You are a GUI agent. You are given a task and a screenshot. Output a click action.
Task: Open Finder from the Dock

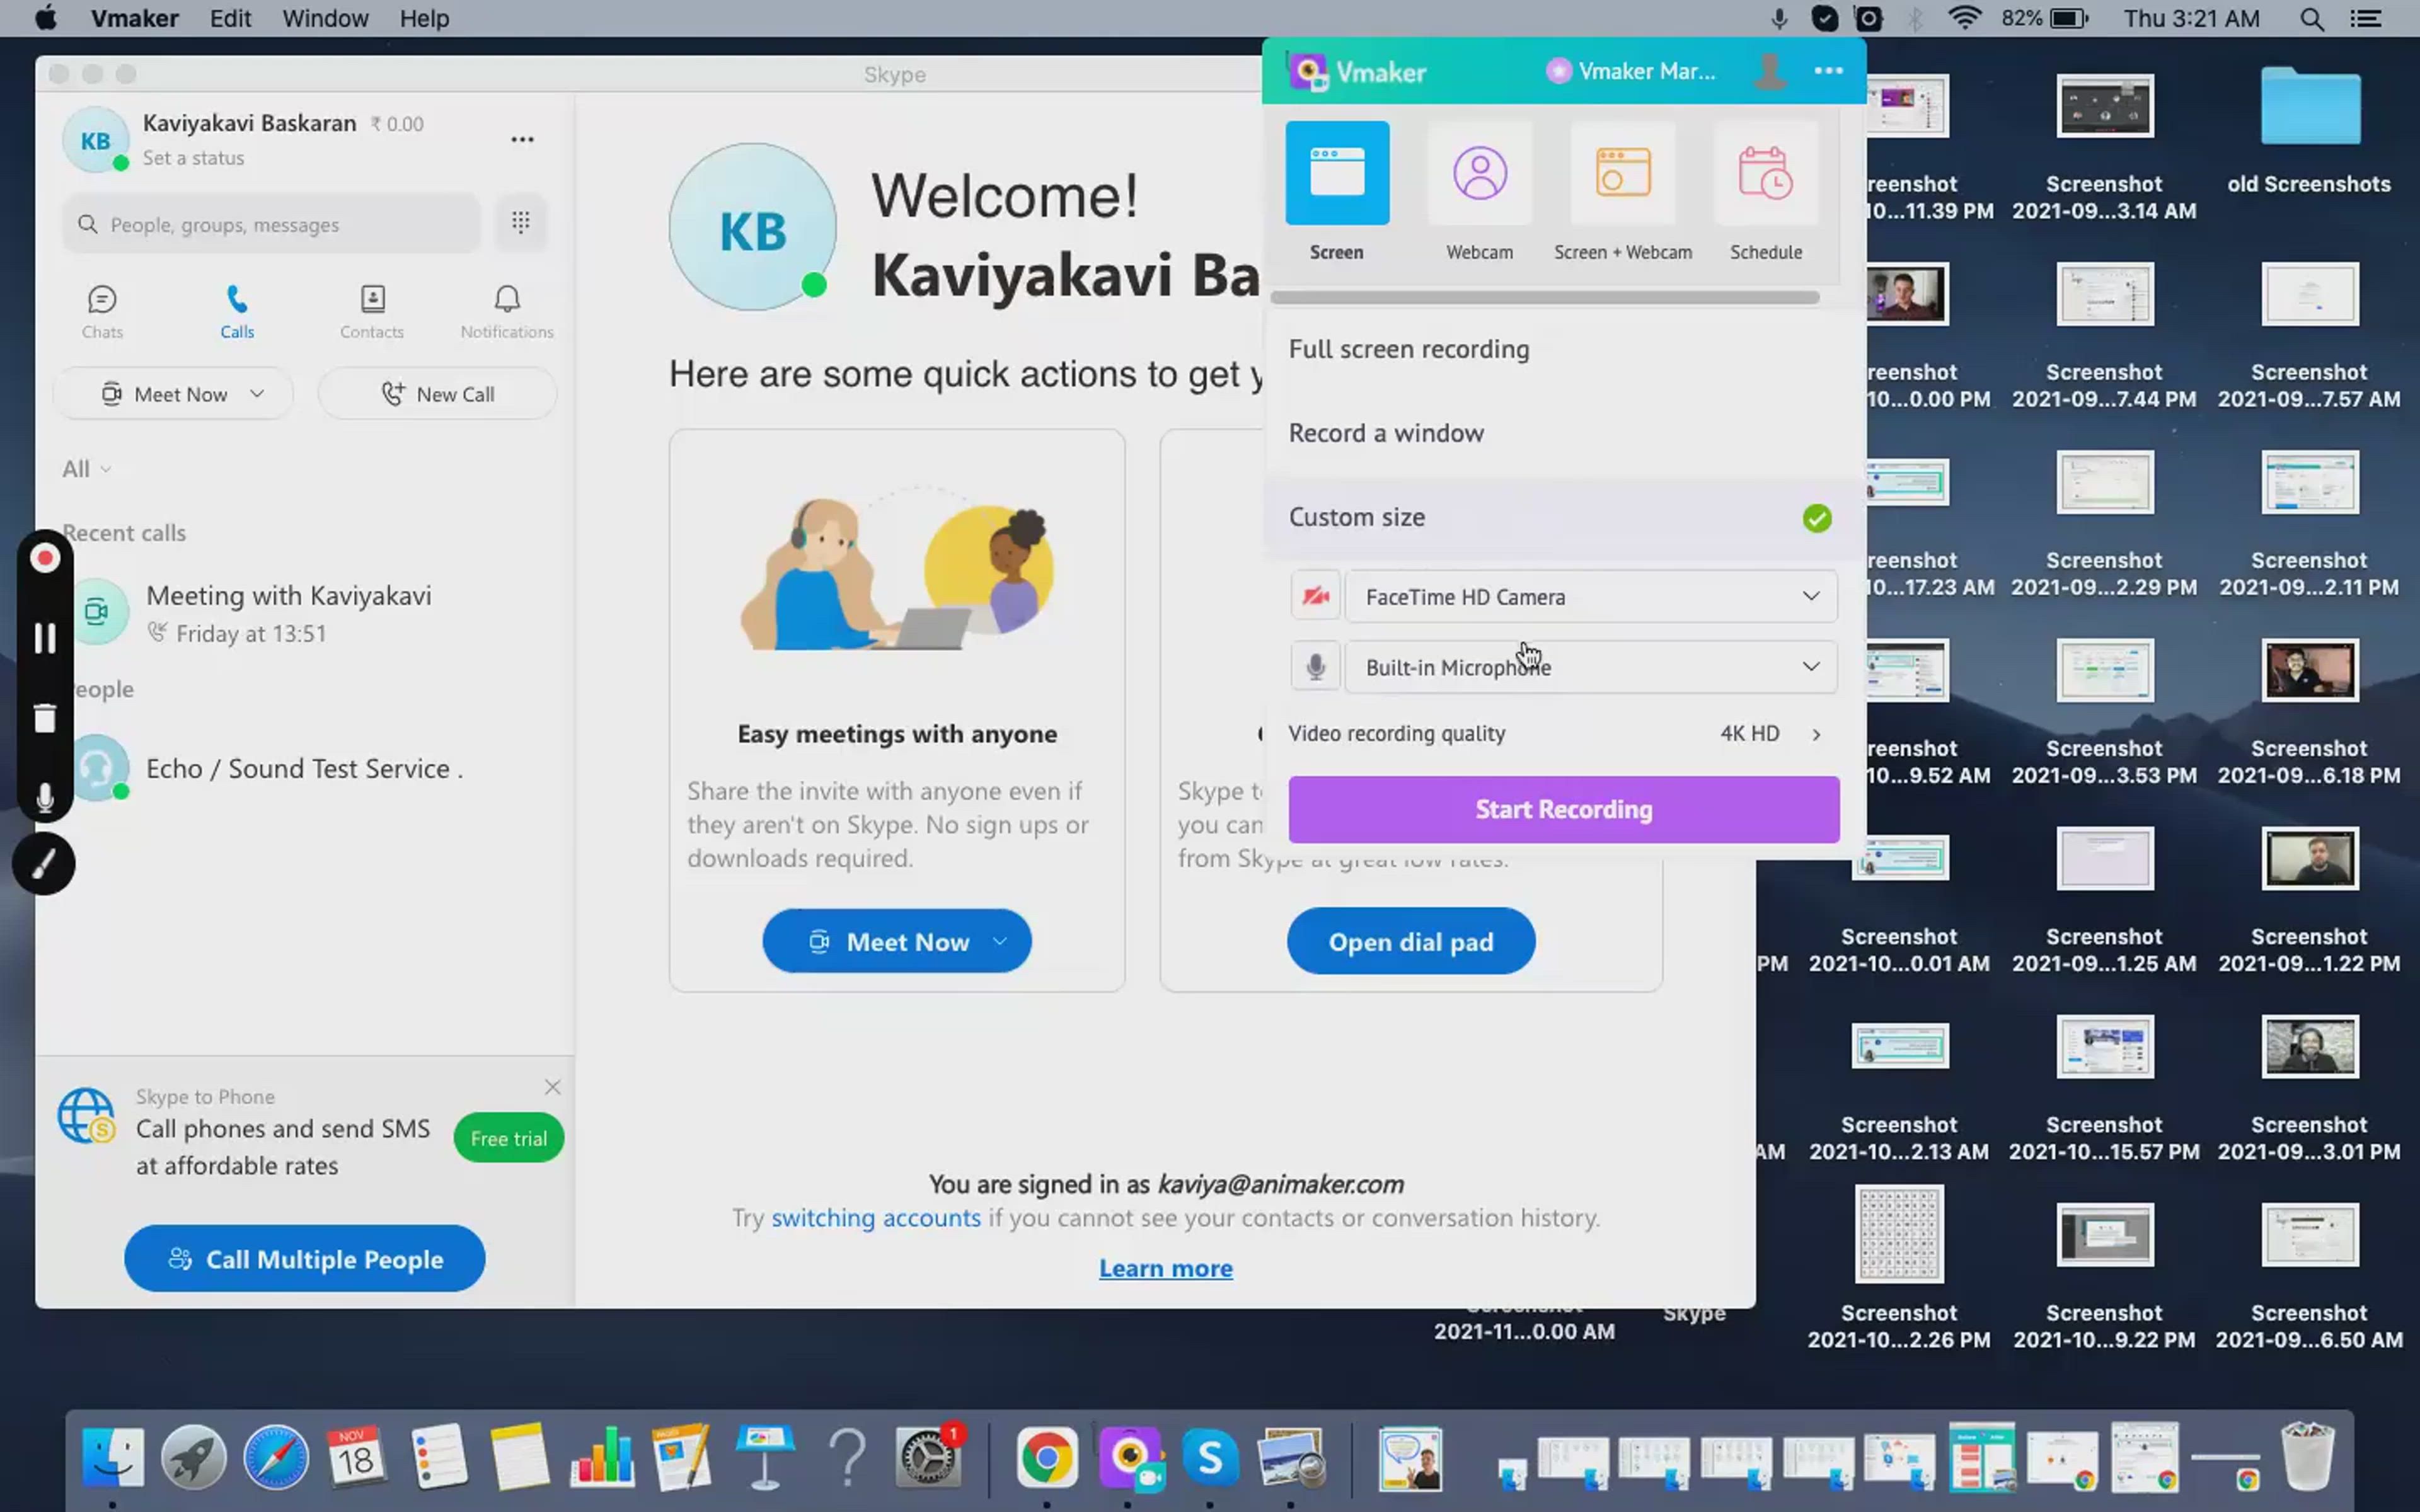tap(112, 1457)
